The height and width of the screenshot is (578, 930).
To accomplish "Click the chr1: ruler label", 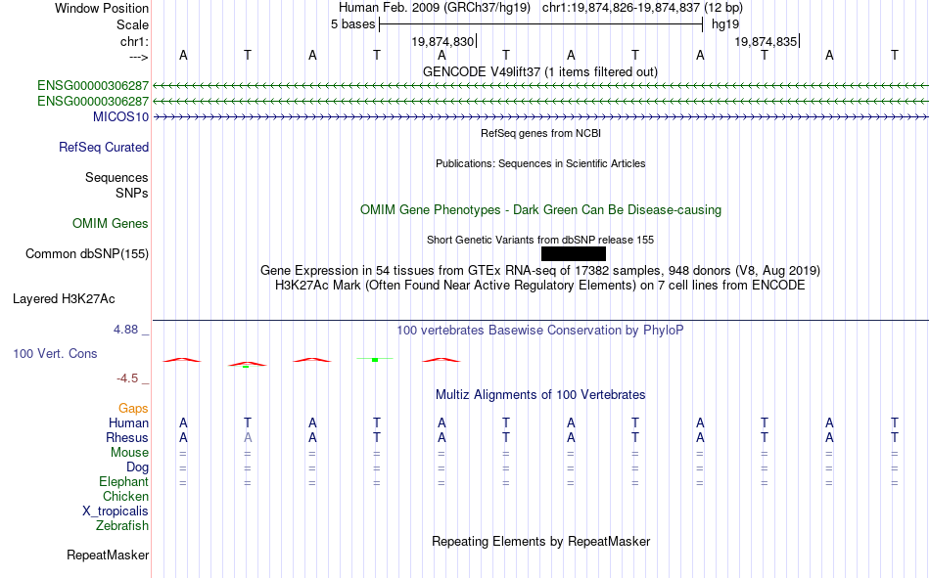I will pos(134,41).
